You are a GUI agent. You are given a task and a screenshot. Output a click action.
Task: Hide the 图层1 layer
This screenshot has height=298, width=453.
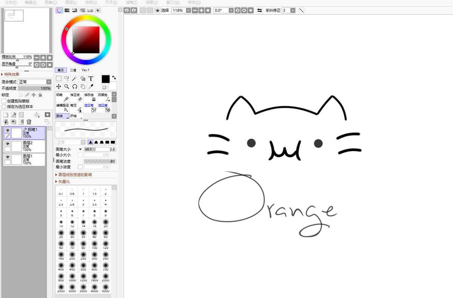(x=7, y=157)
